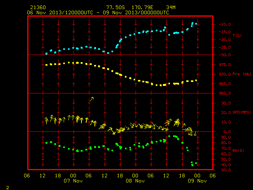
Task: Click the 170.79E longitude text
Action: click(x=142, y=8)
